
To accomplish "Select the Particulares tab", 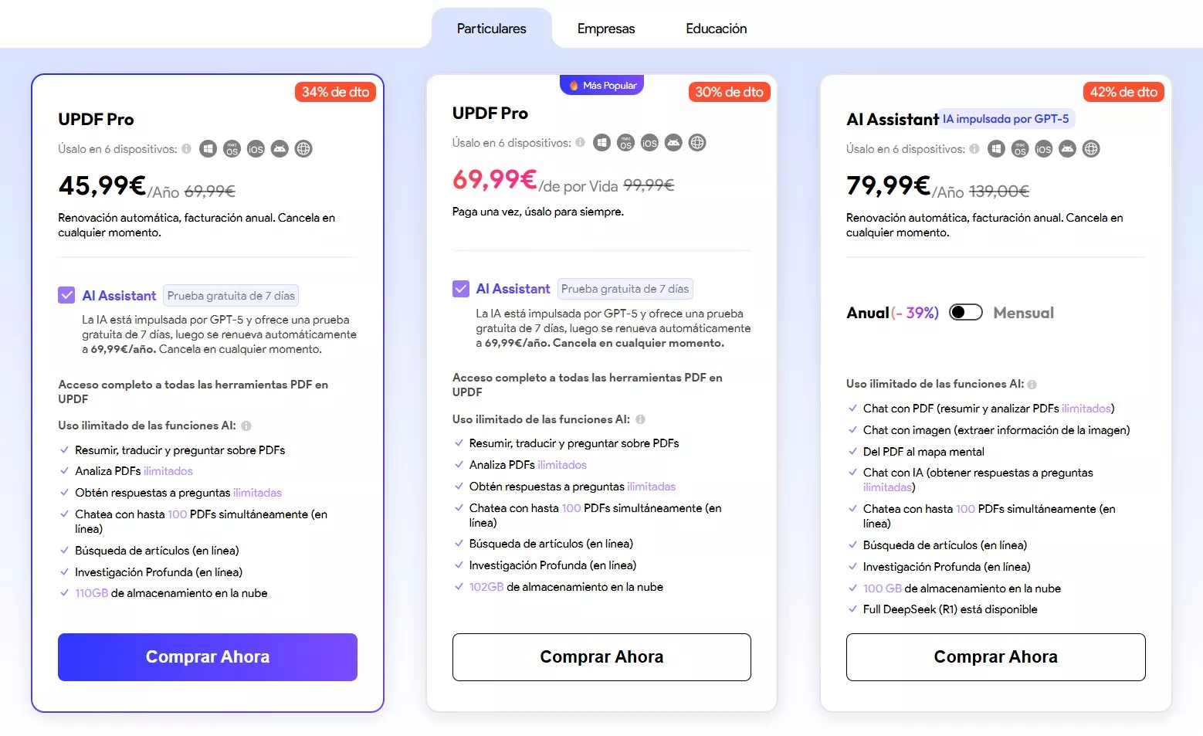I will pyautogui.click(x=491, y=29).
